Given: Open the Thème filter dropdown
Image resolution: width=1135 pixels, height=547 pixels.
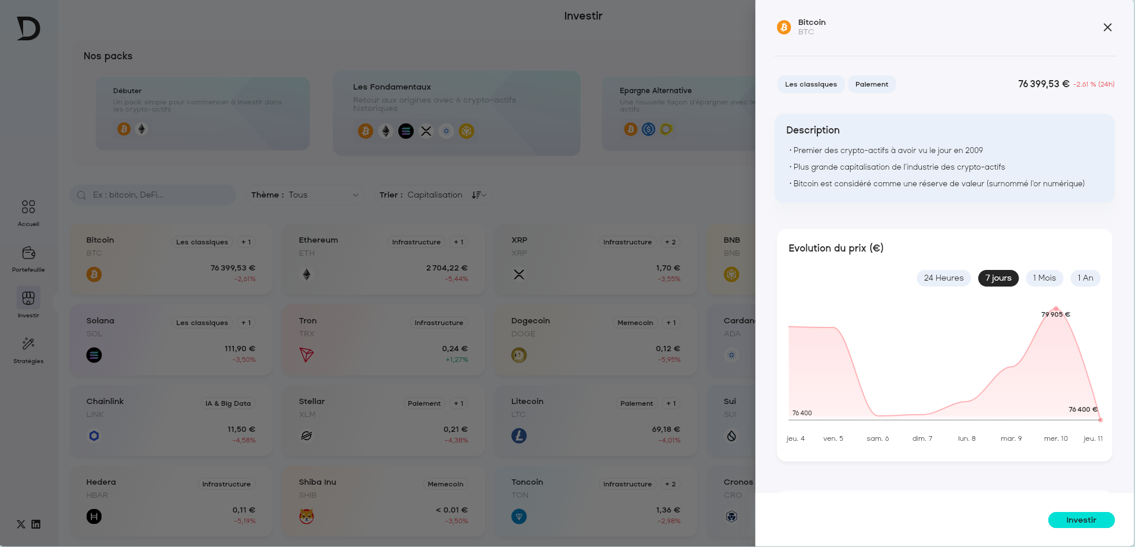Looking at the screenshot, I should coord(305,195).
